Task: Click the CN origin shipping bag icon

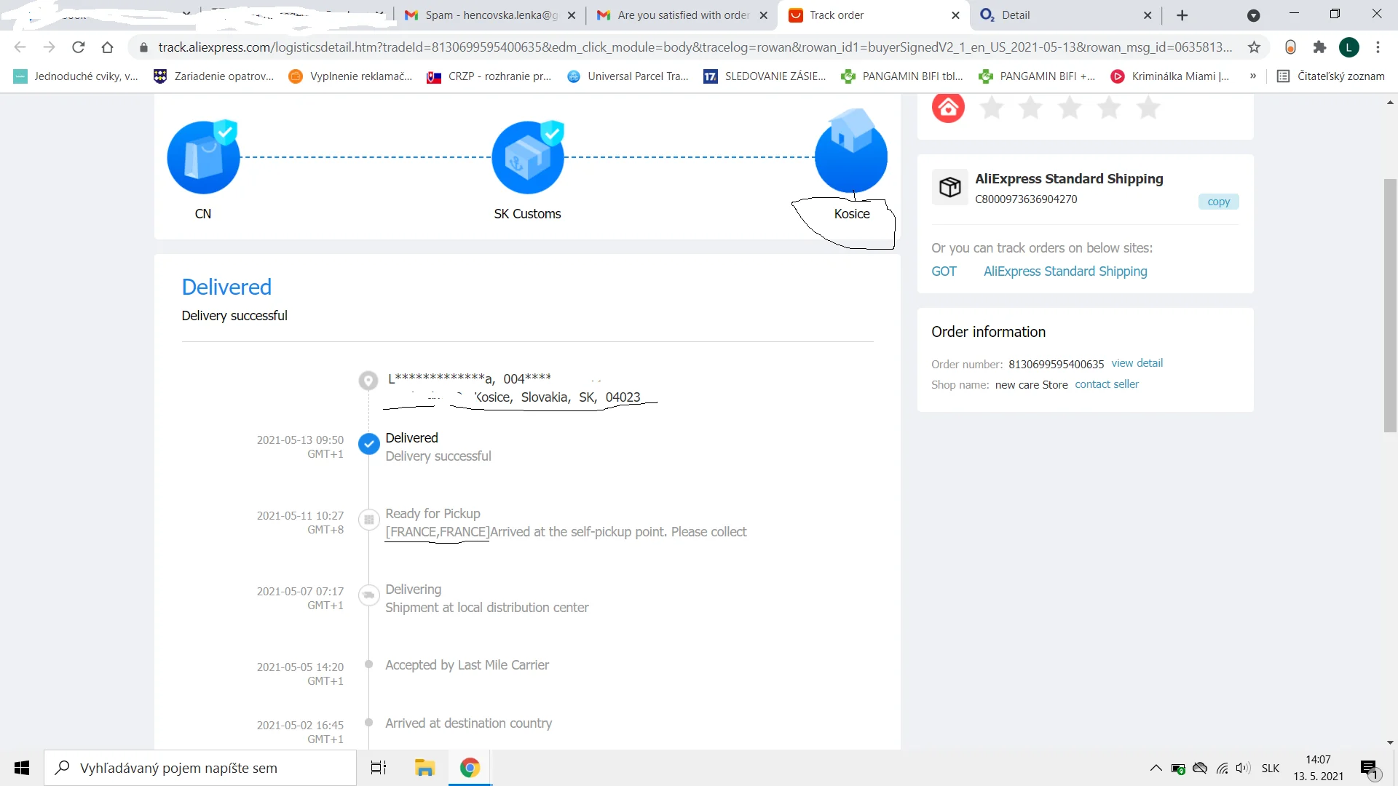Action: 203,157
